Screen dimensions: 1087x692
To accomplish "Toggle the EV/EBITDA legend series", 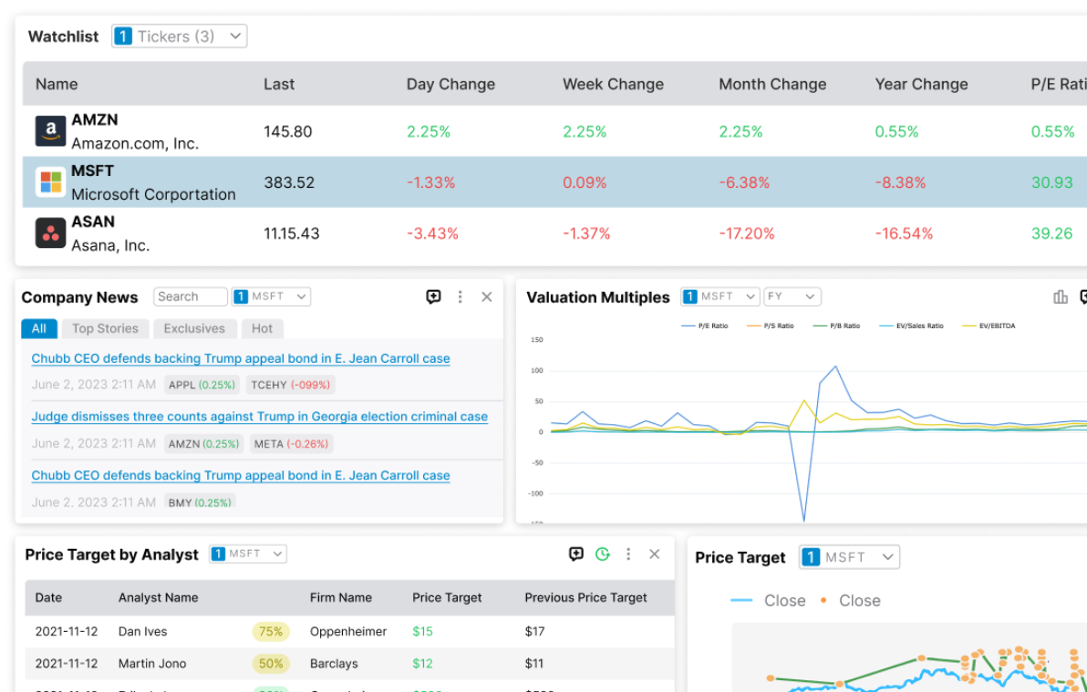I will click(x=989, y=325).
